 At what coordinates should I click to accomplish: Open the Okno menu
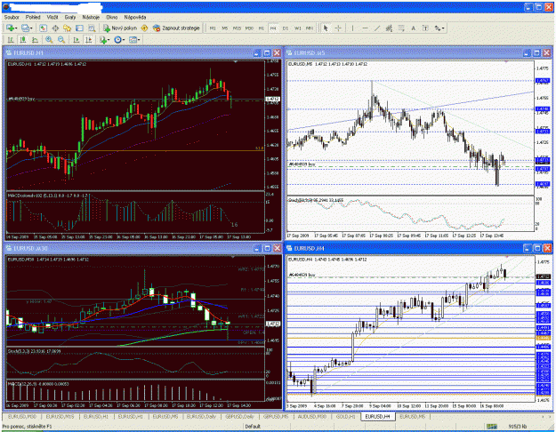coord(112,17)
